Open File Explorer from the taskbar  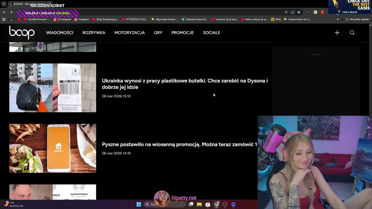pyautogui.click(x=199, y=204)
